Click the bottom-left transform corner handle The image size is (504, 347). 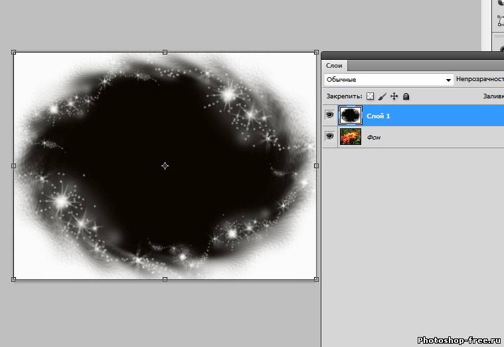pos(14,279)
